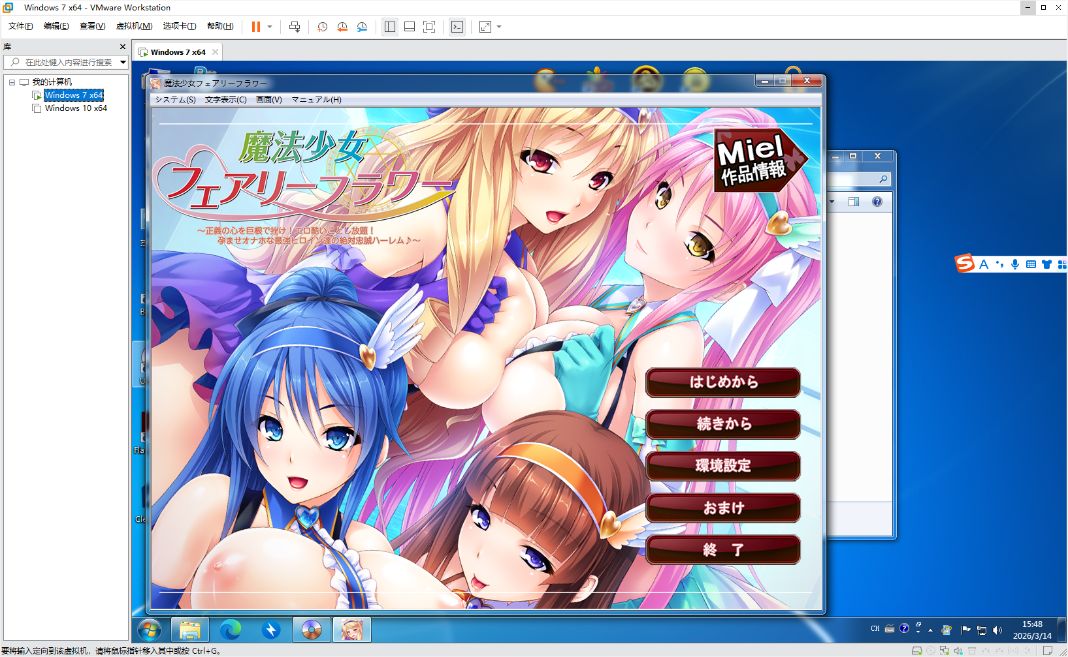Launch the game from the anime taskbar icon
1068x657 pixels.
coord(351,629)
